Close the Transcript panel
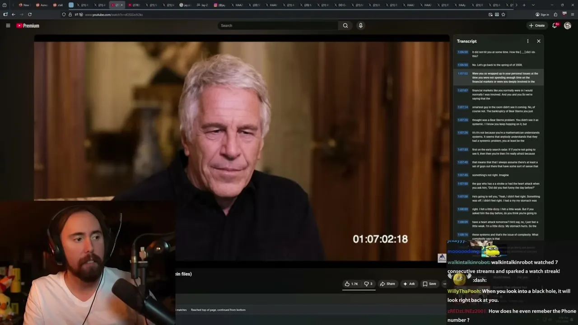 538,41
